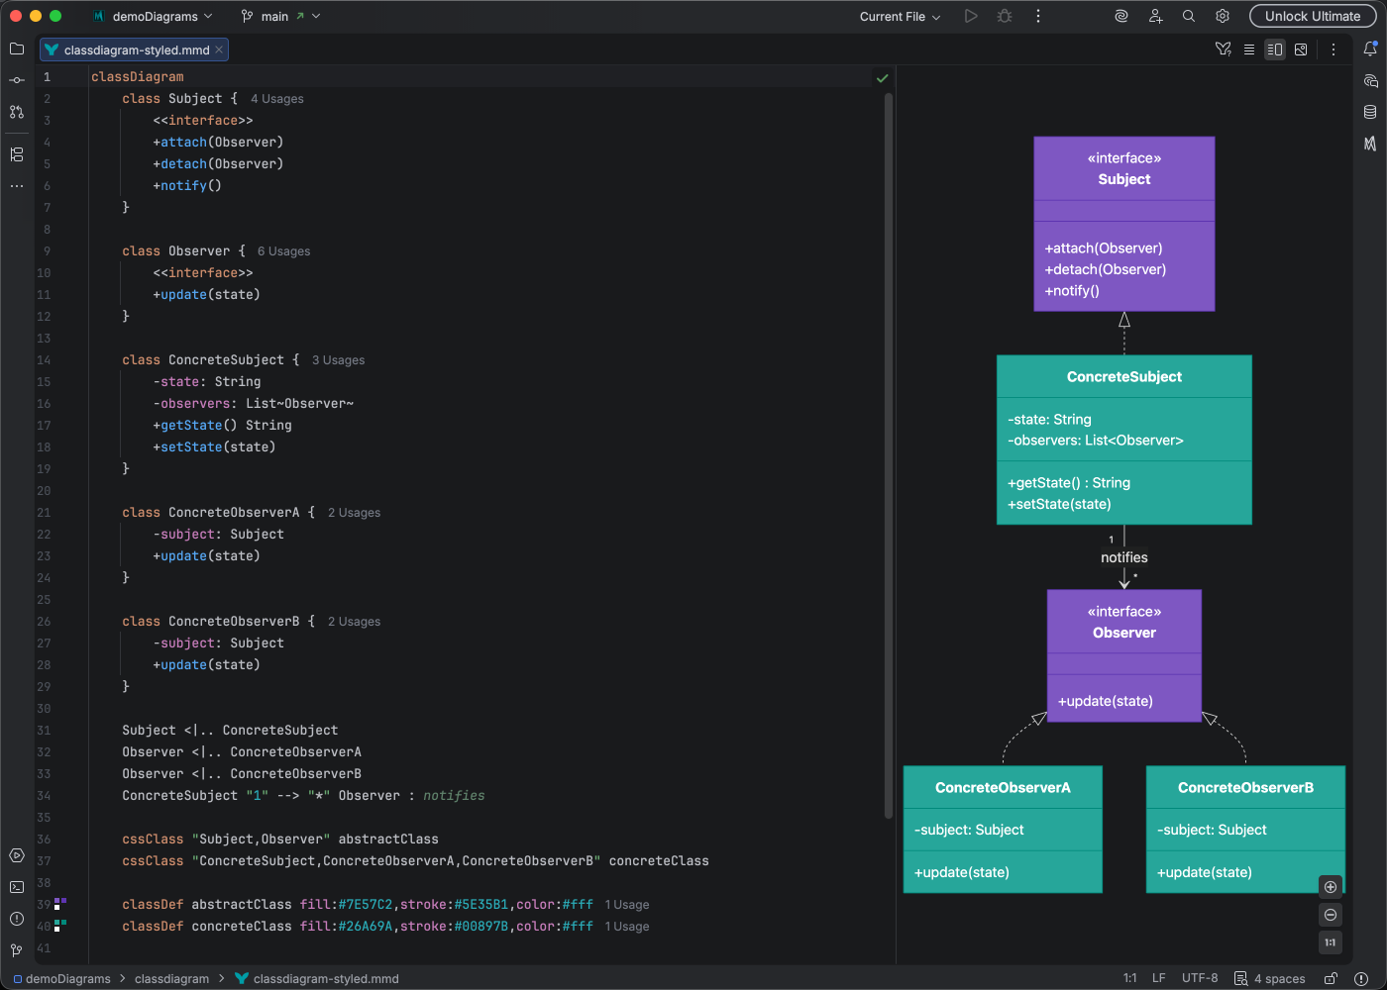Run the current file with the play icon
1387x990 pixels.
pyautogui.click(x=971, y=16)
